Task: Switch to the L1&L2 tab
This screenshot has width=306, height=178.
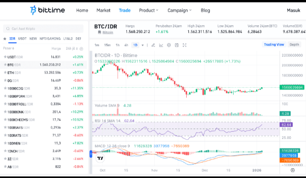Action: pos(68,39)
